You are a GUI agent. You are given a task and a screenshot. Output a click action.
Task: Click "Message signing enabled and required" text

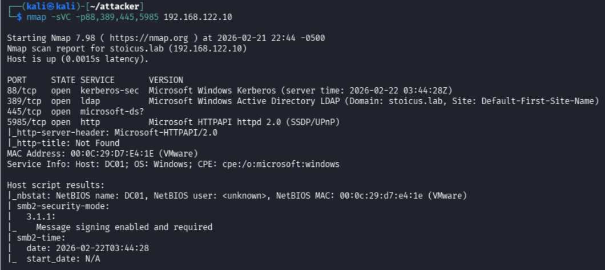point(124,227)
